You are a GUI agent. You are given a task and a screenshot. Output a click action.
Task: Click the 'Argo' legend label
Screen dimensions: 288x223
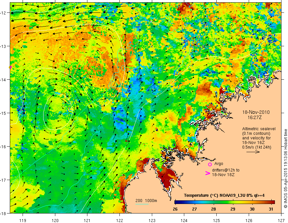click(x=219, y=164)
